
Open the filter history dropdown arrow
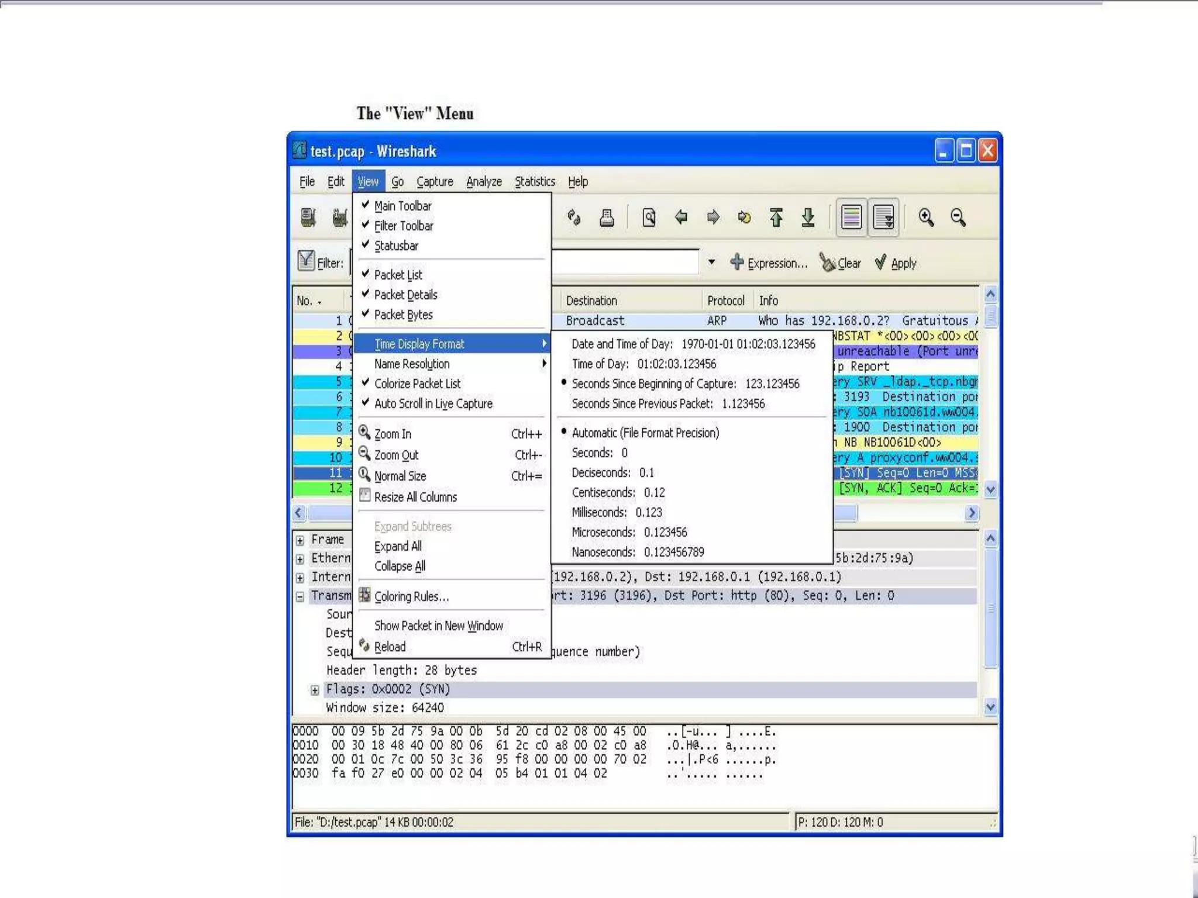711,262
